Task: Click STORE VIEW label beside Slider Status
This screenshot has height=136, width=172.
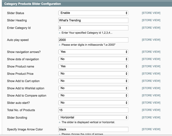Action: (x=151, y=13)
